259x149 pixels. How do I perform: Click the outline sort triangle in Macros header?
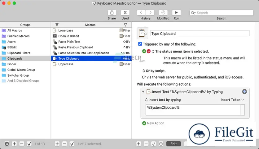click(x=125, y=25)
